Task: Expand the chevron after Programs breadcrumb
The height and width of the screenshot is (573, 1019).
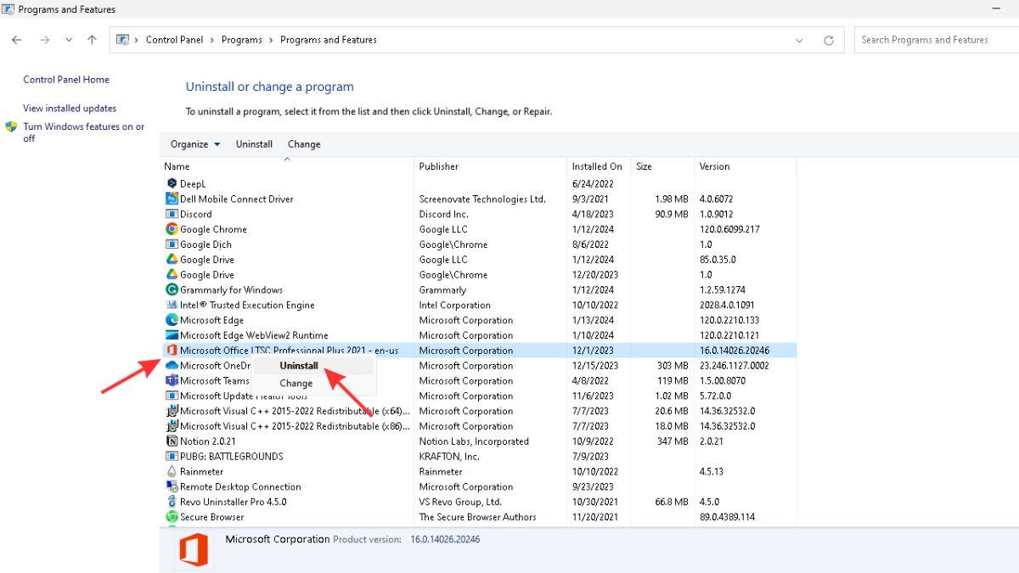Action: (271, 40)
